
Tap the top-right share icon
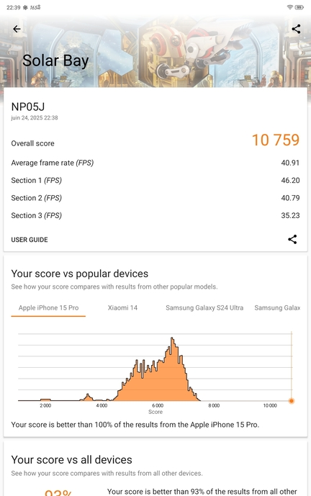click(x=296, y=29)
